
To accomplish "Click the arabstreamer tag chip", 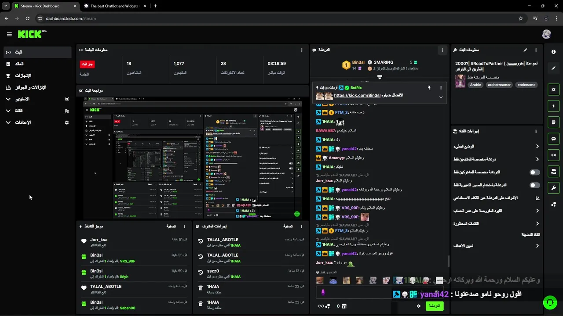I will point(499,85).
